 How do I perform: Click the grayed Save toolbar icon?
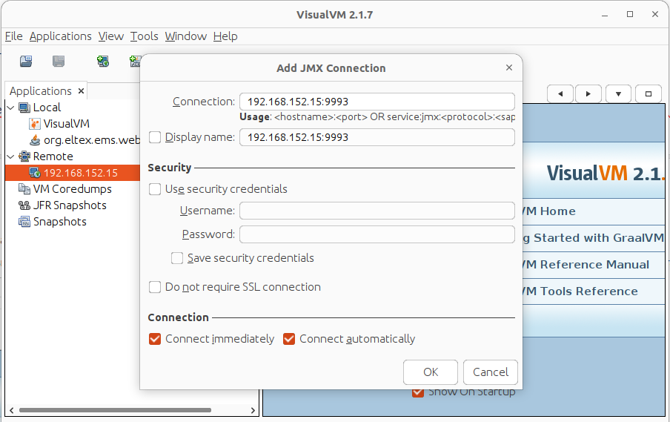[x=59, y=62]
